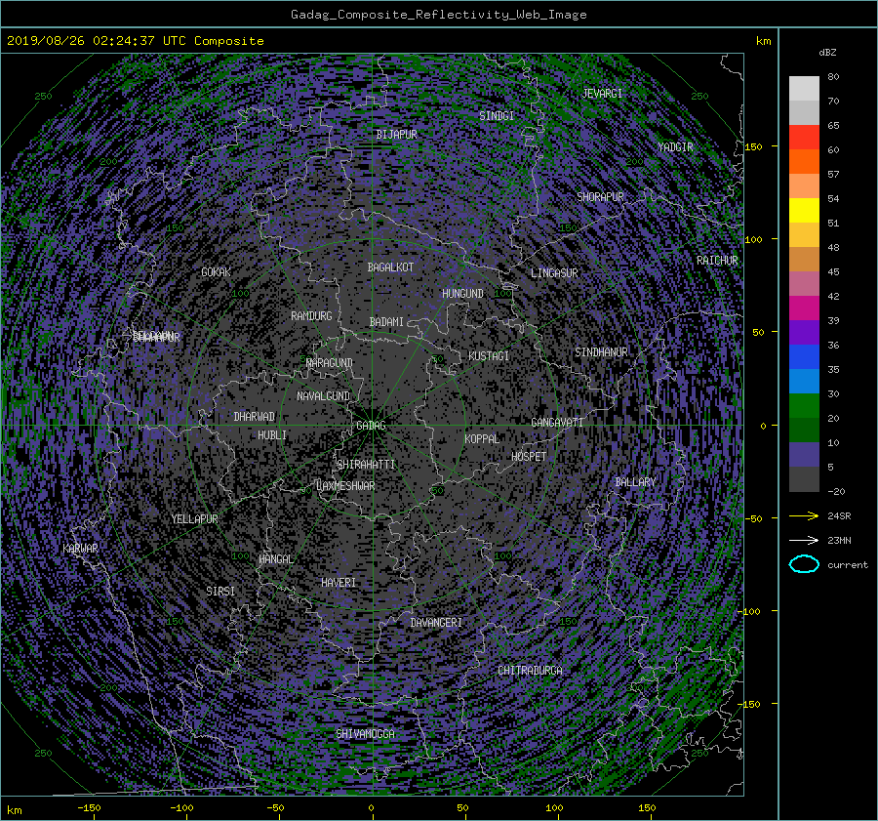
Task: Click the RAMDURG city label
Action: [x=311, y=316]
